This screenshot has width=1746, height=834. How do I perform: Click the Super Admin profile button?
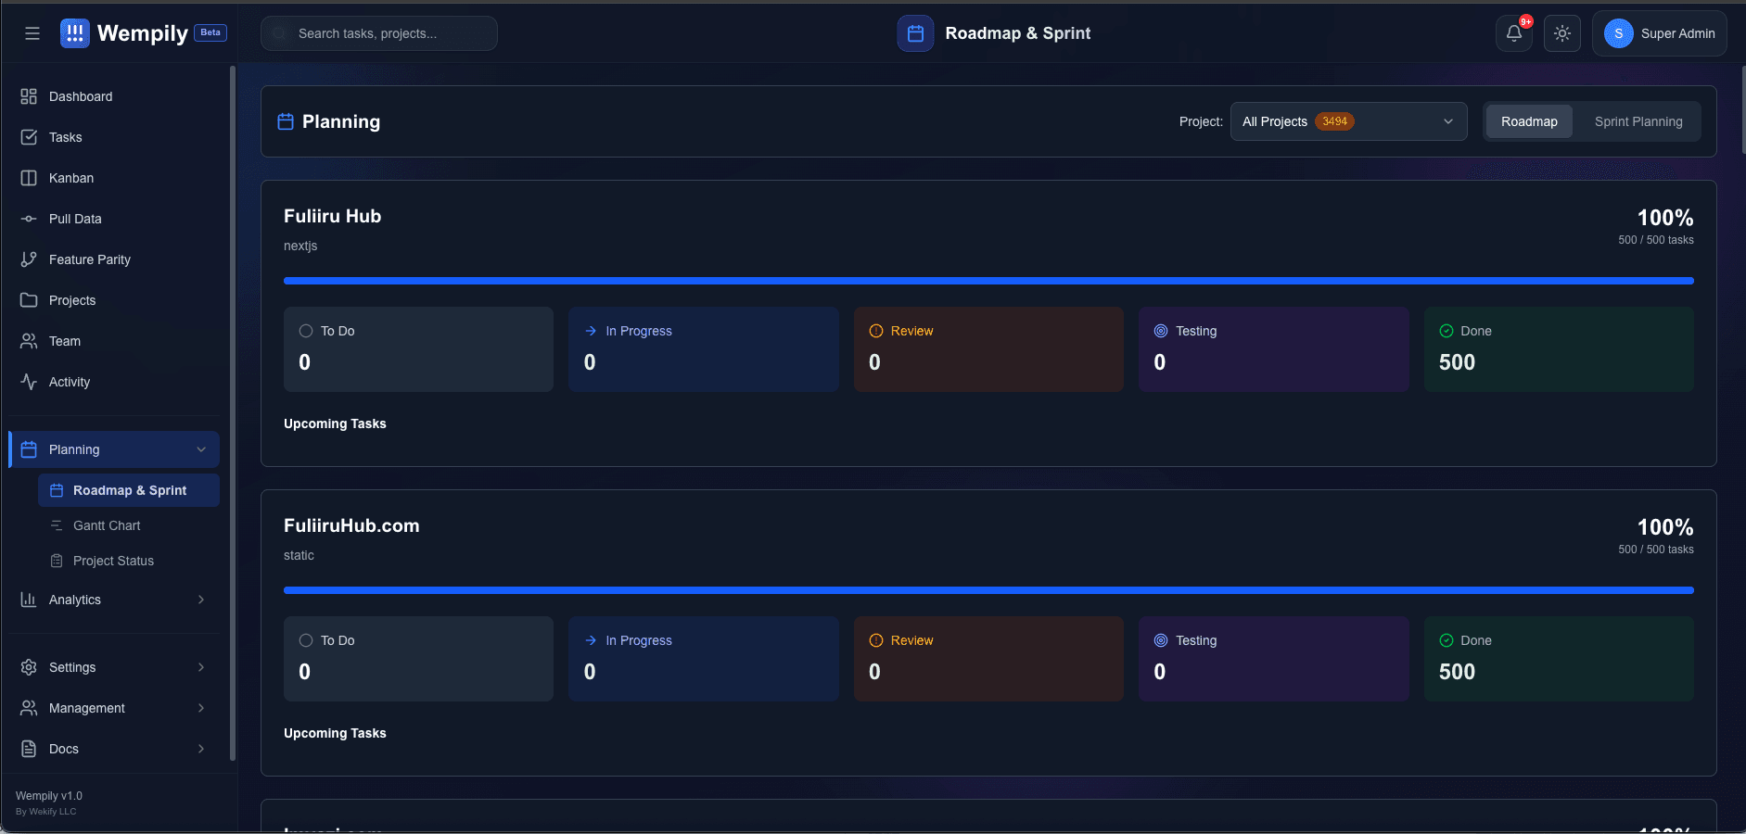pos(1659,33)
